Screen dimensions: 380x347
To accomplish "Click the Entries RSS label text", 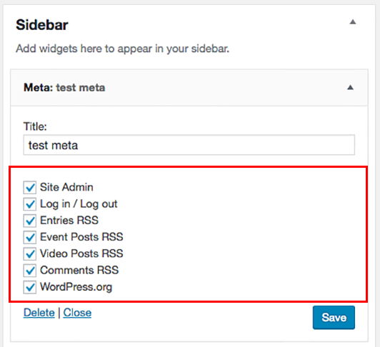I will tap(69, 221).
